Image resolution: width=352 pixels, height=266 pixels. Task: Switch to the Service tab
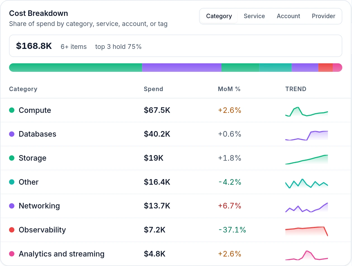254,16
